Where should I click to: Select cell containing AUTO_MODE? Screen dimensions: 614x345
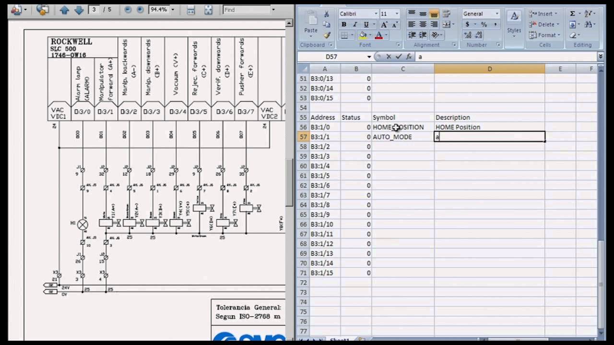pos(403,137)
